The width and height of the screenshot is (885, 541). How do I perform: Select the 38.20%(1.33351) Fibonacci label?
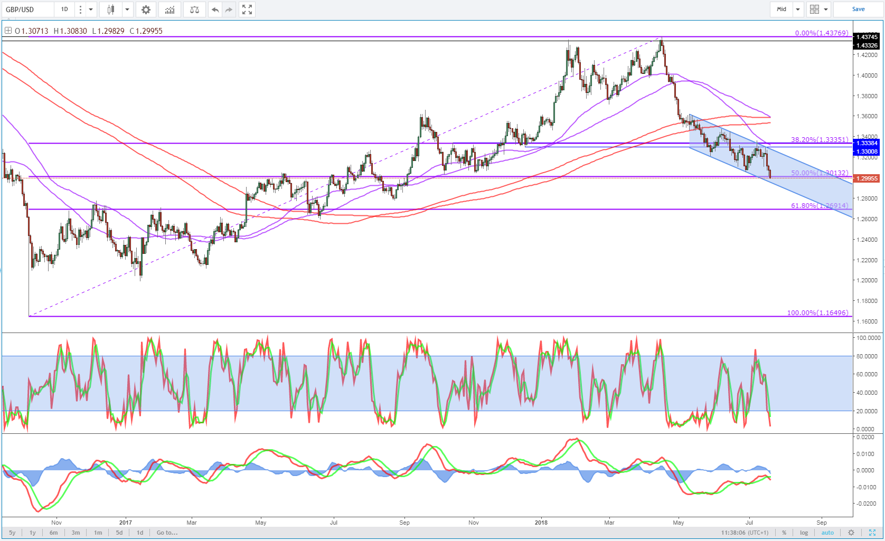pyautogui.click(x=820, y=140)
